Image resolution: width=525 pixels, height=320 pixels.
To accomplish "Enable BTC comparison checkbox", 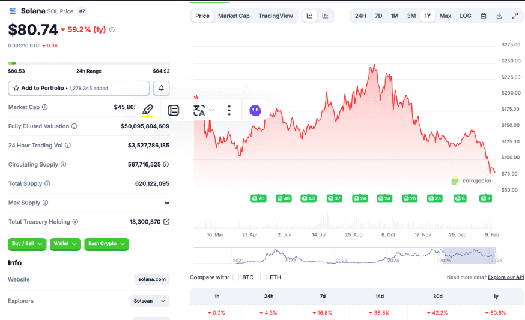I will 236,277.
